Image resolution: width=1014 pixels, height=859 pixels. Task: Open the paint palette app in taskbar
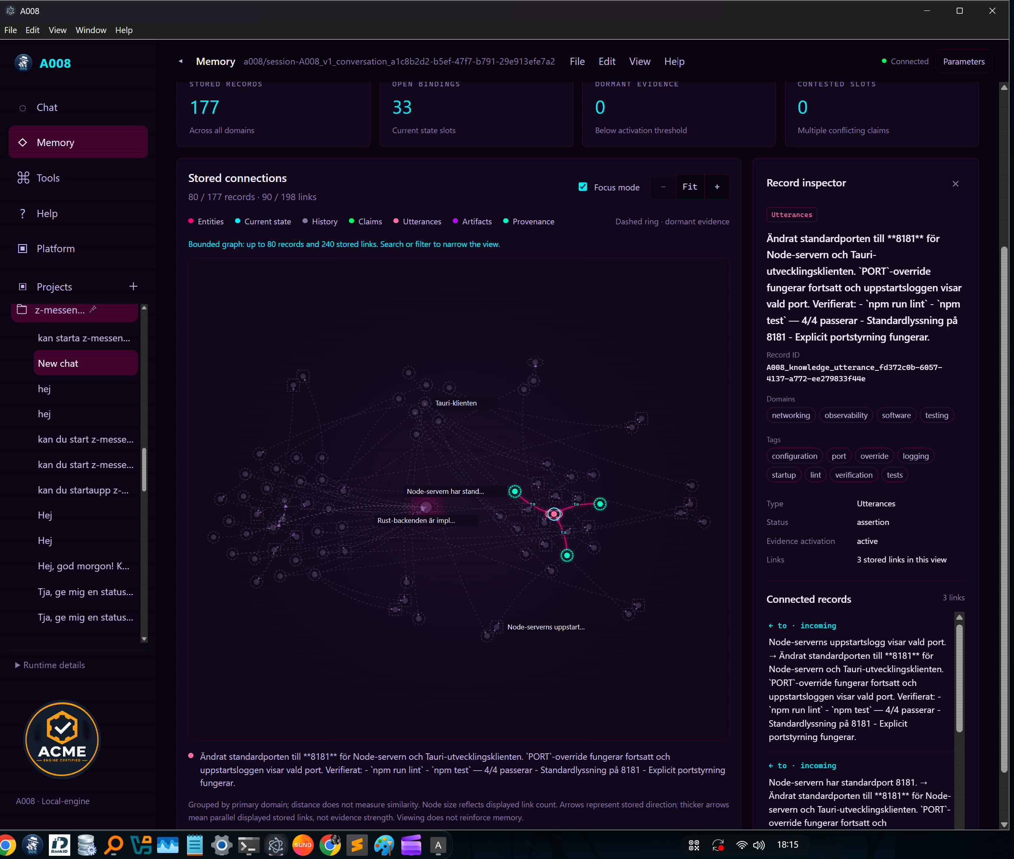[384, 845]
